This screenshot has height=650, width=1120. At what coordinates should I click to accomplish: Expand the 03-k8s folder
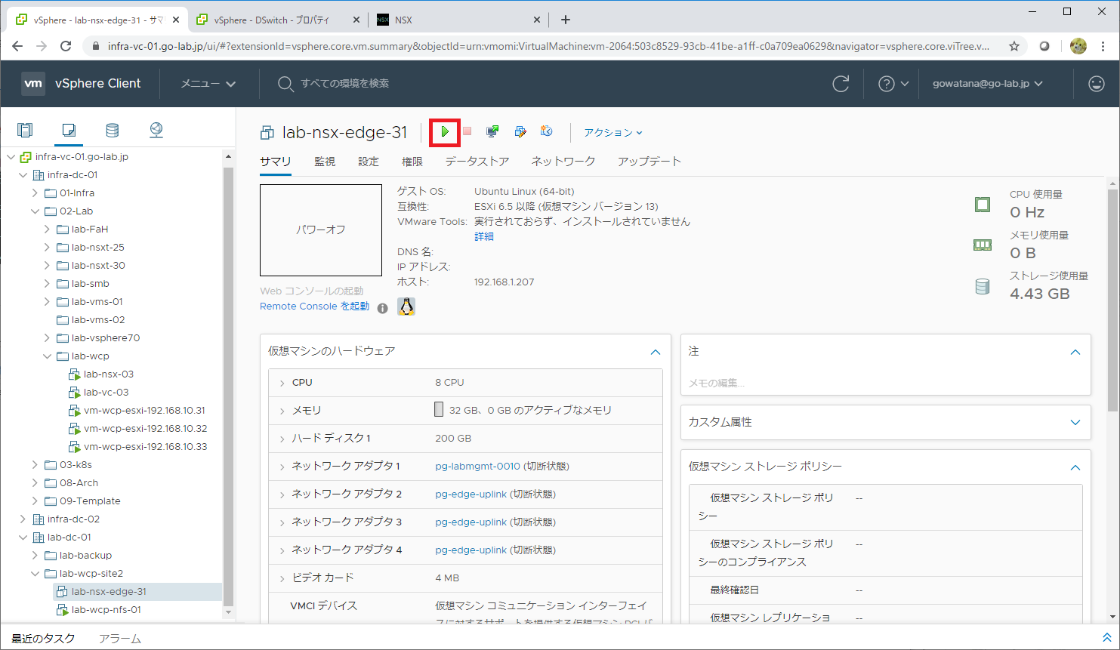35,465
